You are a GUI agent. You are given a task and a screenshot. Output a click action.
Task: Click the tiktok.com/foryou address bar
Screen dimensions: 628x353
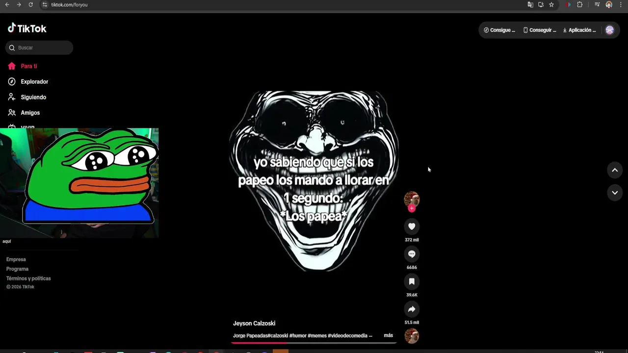coord(69,4)
